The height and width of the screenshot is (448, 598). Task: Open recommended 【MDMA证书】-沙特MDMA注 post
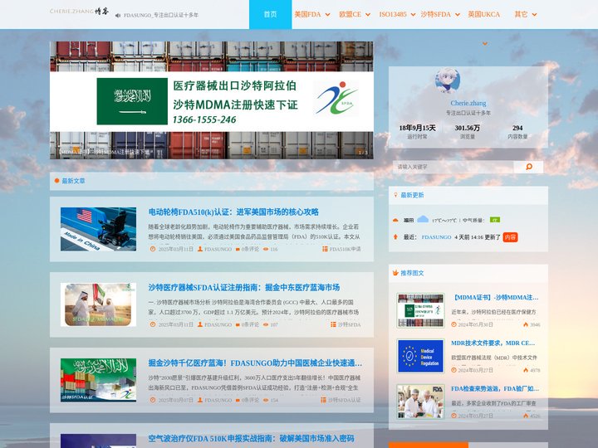[x=495, y=297]
